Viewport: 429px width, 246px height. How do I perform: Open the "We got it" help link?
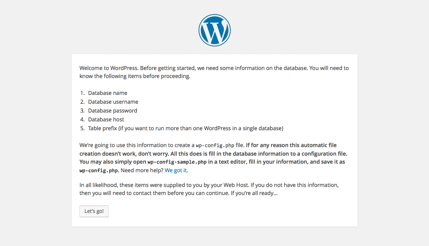pyautogui.click(x=176, y=170)
